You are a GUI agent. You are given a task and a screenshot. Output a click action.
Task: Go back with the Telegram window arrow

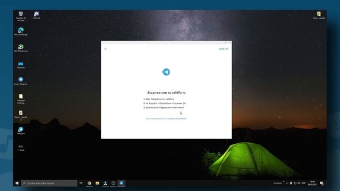tap(106, 49)
